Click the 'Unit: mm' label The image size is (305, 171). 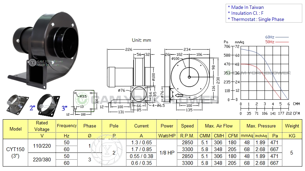(142, 40)
